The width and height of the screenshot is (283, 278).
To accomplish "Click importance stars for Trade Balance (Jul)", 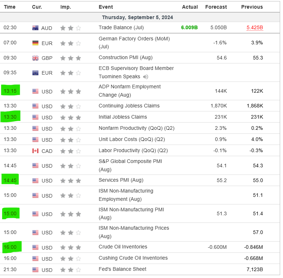I will coord(70,28).
